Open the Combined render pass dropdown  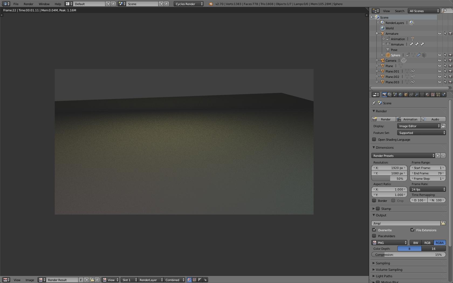[174, 280]
